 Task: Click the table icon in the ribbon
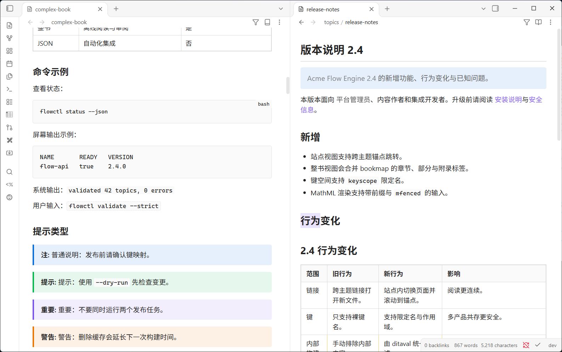pyautogui.click(x=10, y=114)
